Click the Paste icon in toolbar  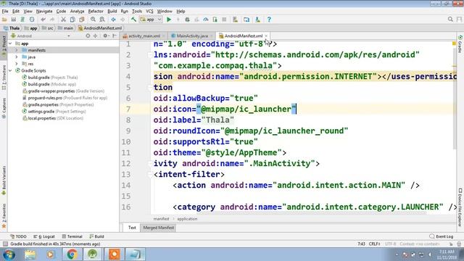click(x=82, y=20)
